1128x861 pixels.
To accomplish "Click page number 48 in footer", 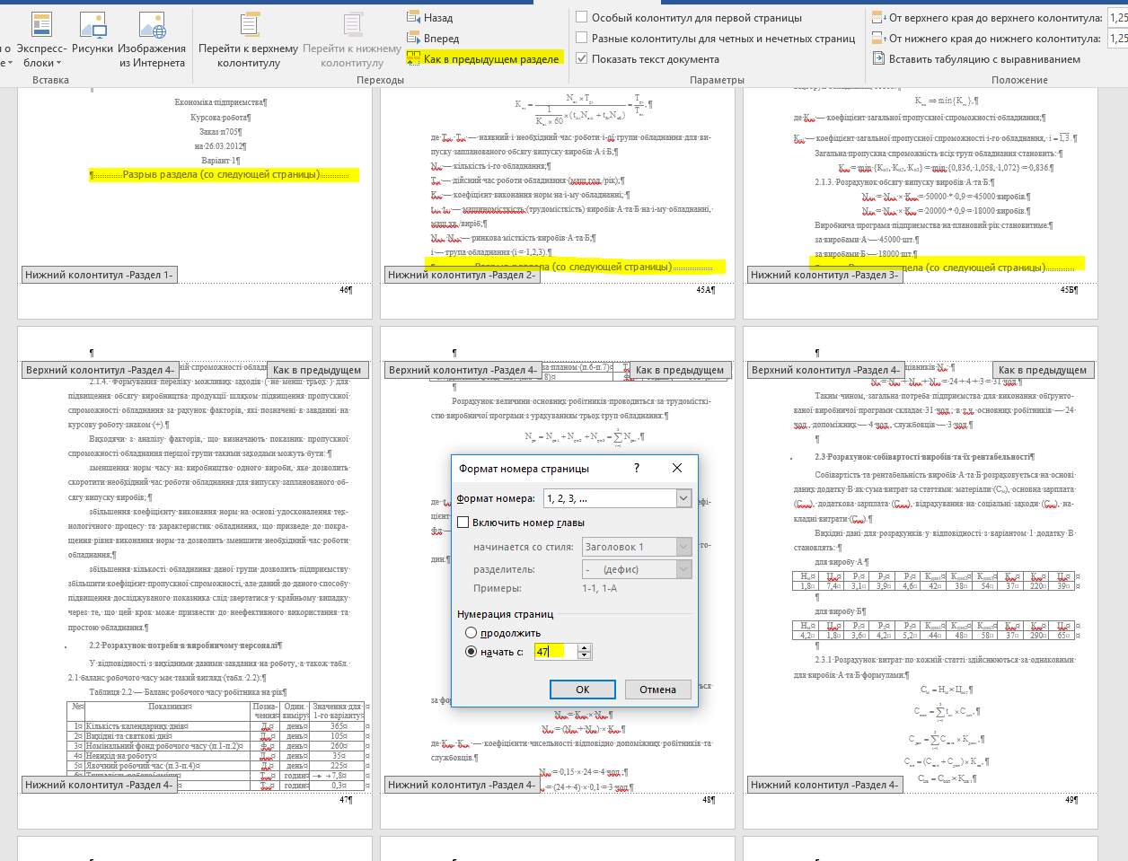I will [709, 799].
